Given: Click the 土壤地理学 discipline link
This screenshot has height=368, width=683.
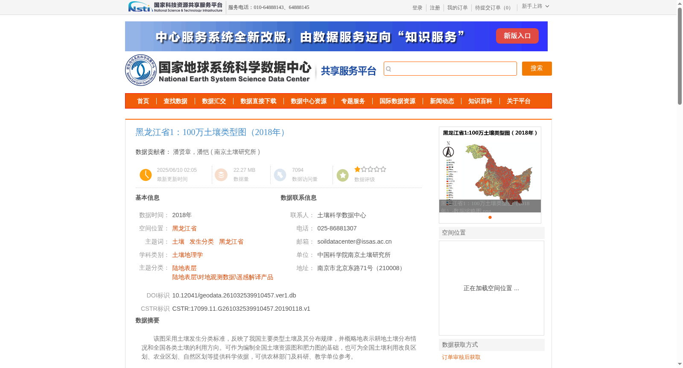Looking at the screenshot, I should click(x=187, y=255).
